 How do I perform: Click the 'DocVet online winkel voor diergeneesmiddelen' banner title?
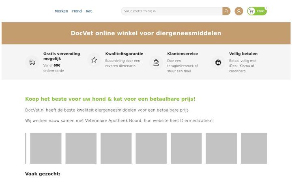pos(146,33)
